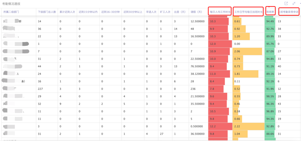Sort by 所属二级部门 column header

[x=11, y=12]
